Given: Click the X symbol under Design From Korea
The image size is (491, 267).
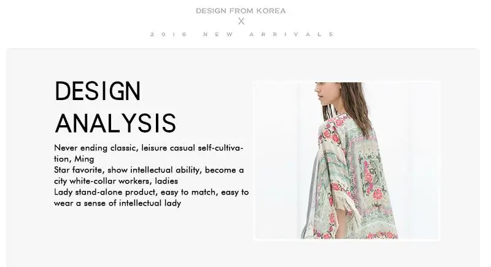Looking at the screenshot, I should tap(241, 21).
